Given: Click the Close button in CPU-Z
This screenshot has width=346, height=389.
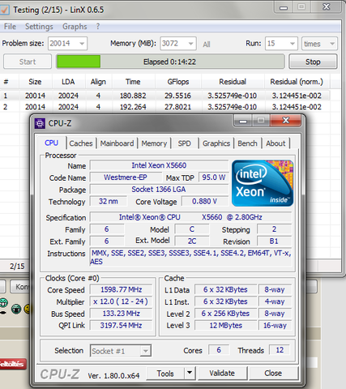Looking at the screenshot, I should [x=273, y=374].
